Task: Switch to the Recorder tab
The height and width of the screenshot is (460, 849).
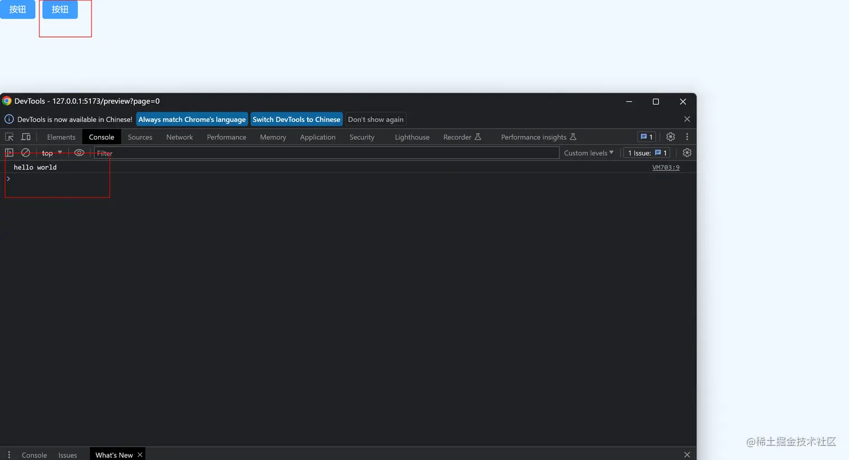Action: point(462,137)
